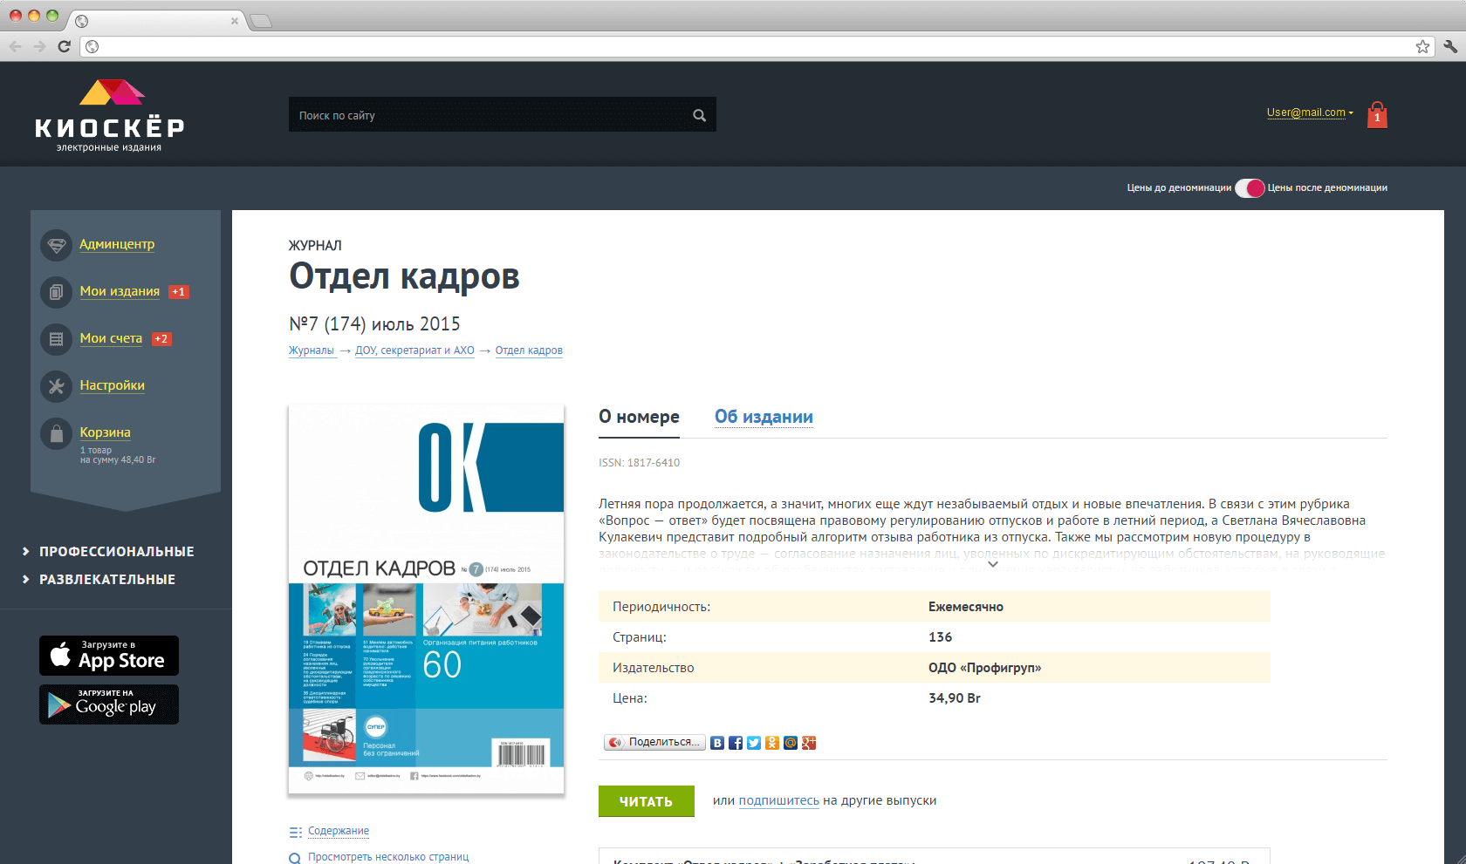The image size is (1466, 864).
Task: Open the Корзина link
Action: pos(105,432)
